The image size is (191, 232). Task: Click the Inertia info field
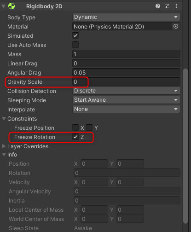tap(127, 200)
